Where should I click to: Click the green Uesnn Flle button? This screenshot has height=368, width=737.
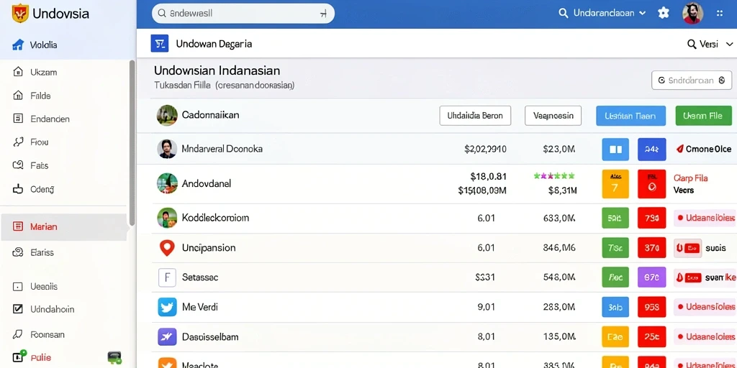[704, 116]
